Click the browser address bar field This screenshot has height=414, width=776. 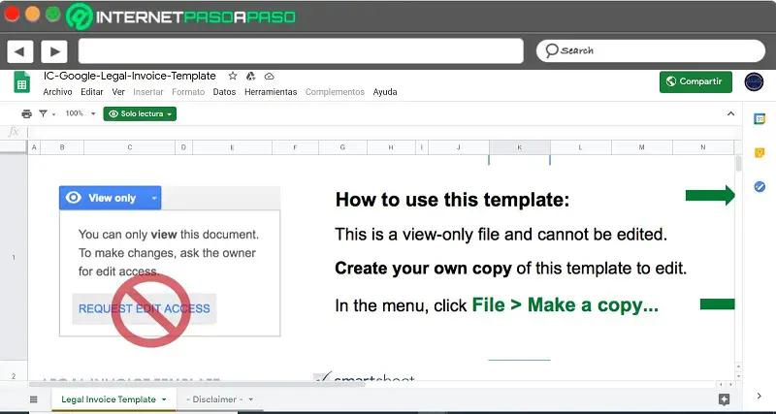coord(301,51)
